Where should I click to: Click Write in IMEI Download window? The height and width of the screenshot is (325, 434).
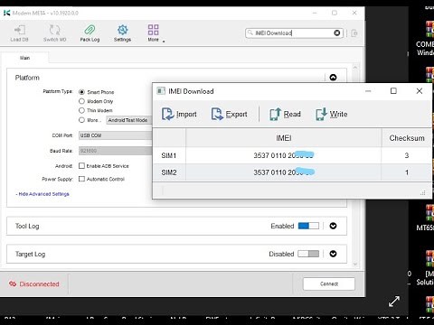pos(332,114)
